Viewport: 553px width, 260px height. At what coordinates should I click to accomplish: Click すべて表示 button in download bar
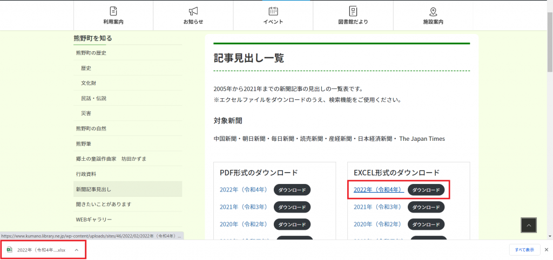(x=524, y=250)
